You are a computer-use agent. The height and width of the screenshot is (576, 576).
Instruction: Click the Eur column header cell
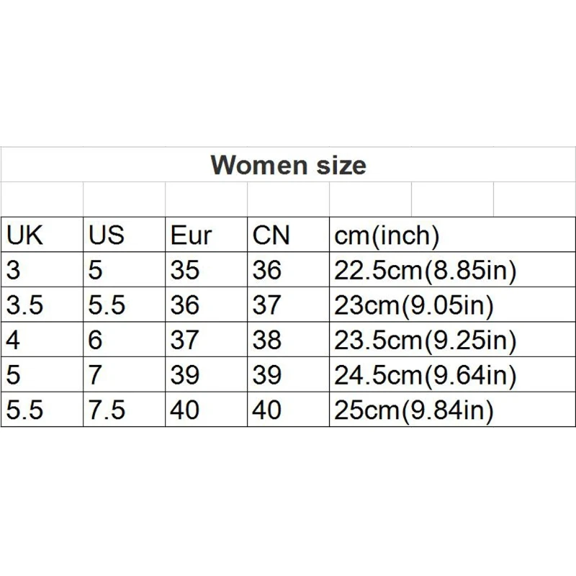click(206, 235)
